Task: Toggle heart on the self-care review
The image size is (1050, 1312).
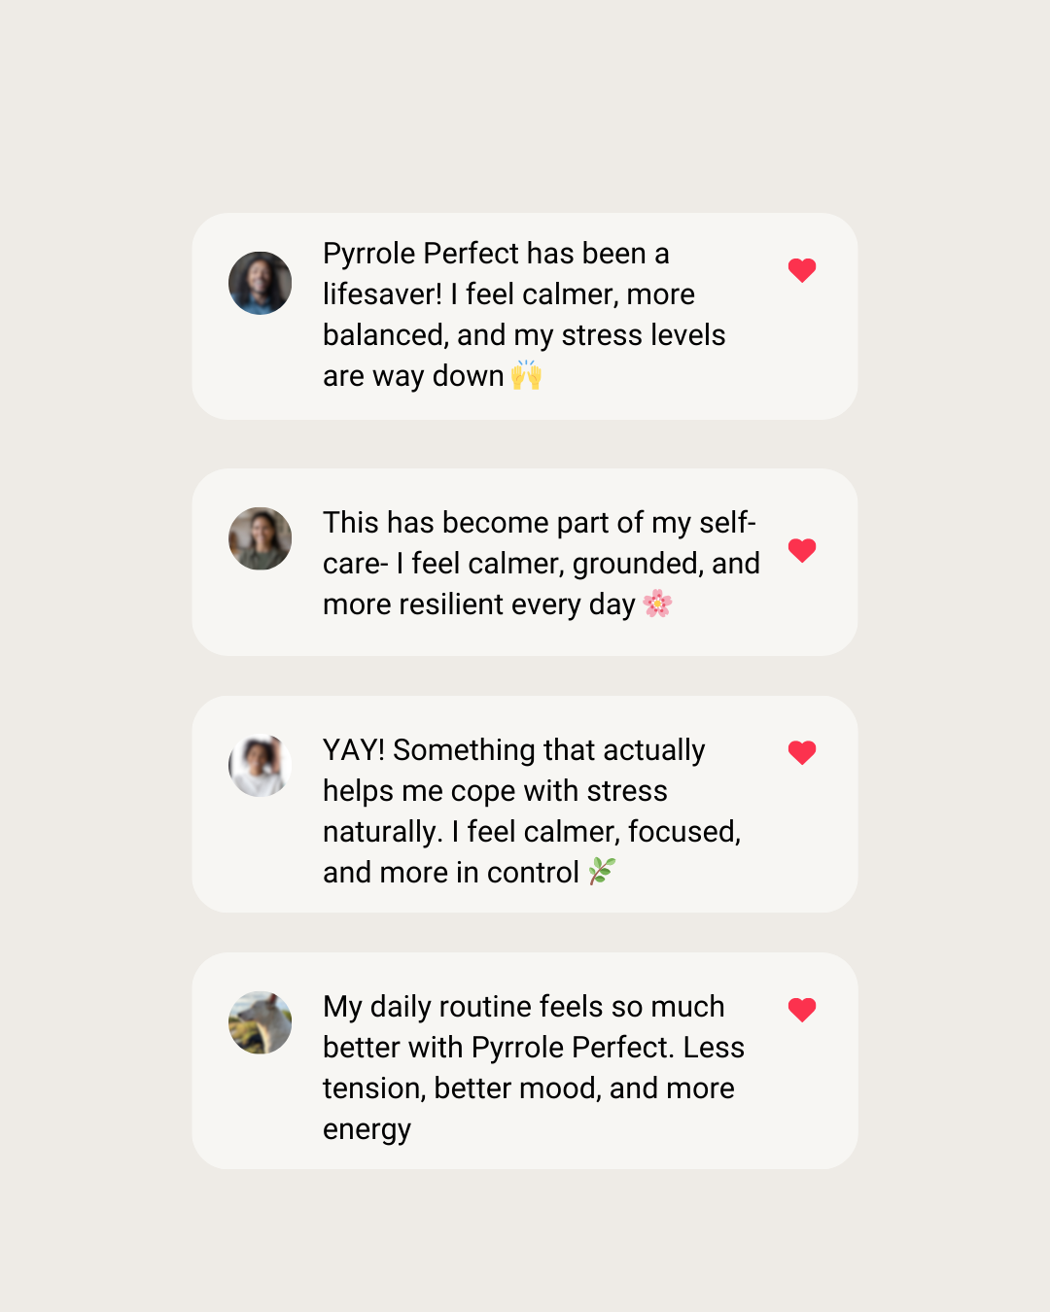Action: click(x=802, y=550)
